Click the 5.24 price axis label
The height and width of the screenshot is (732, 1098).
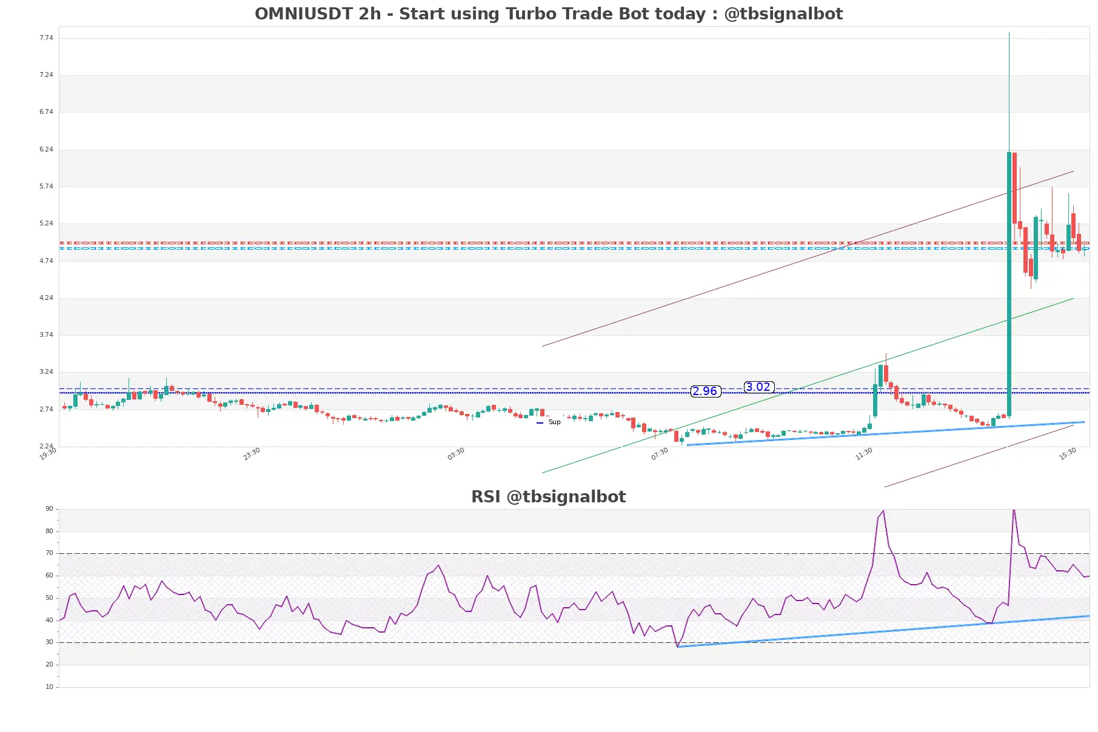46,224
